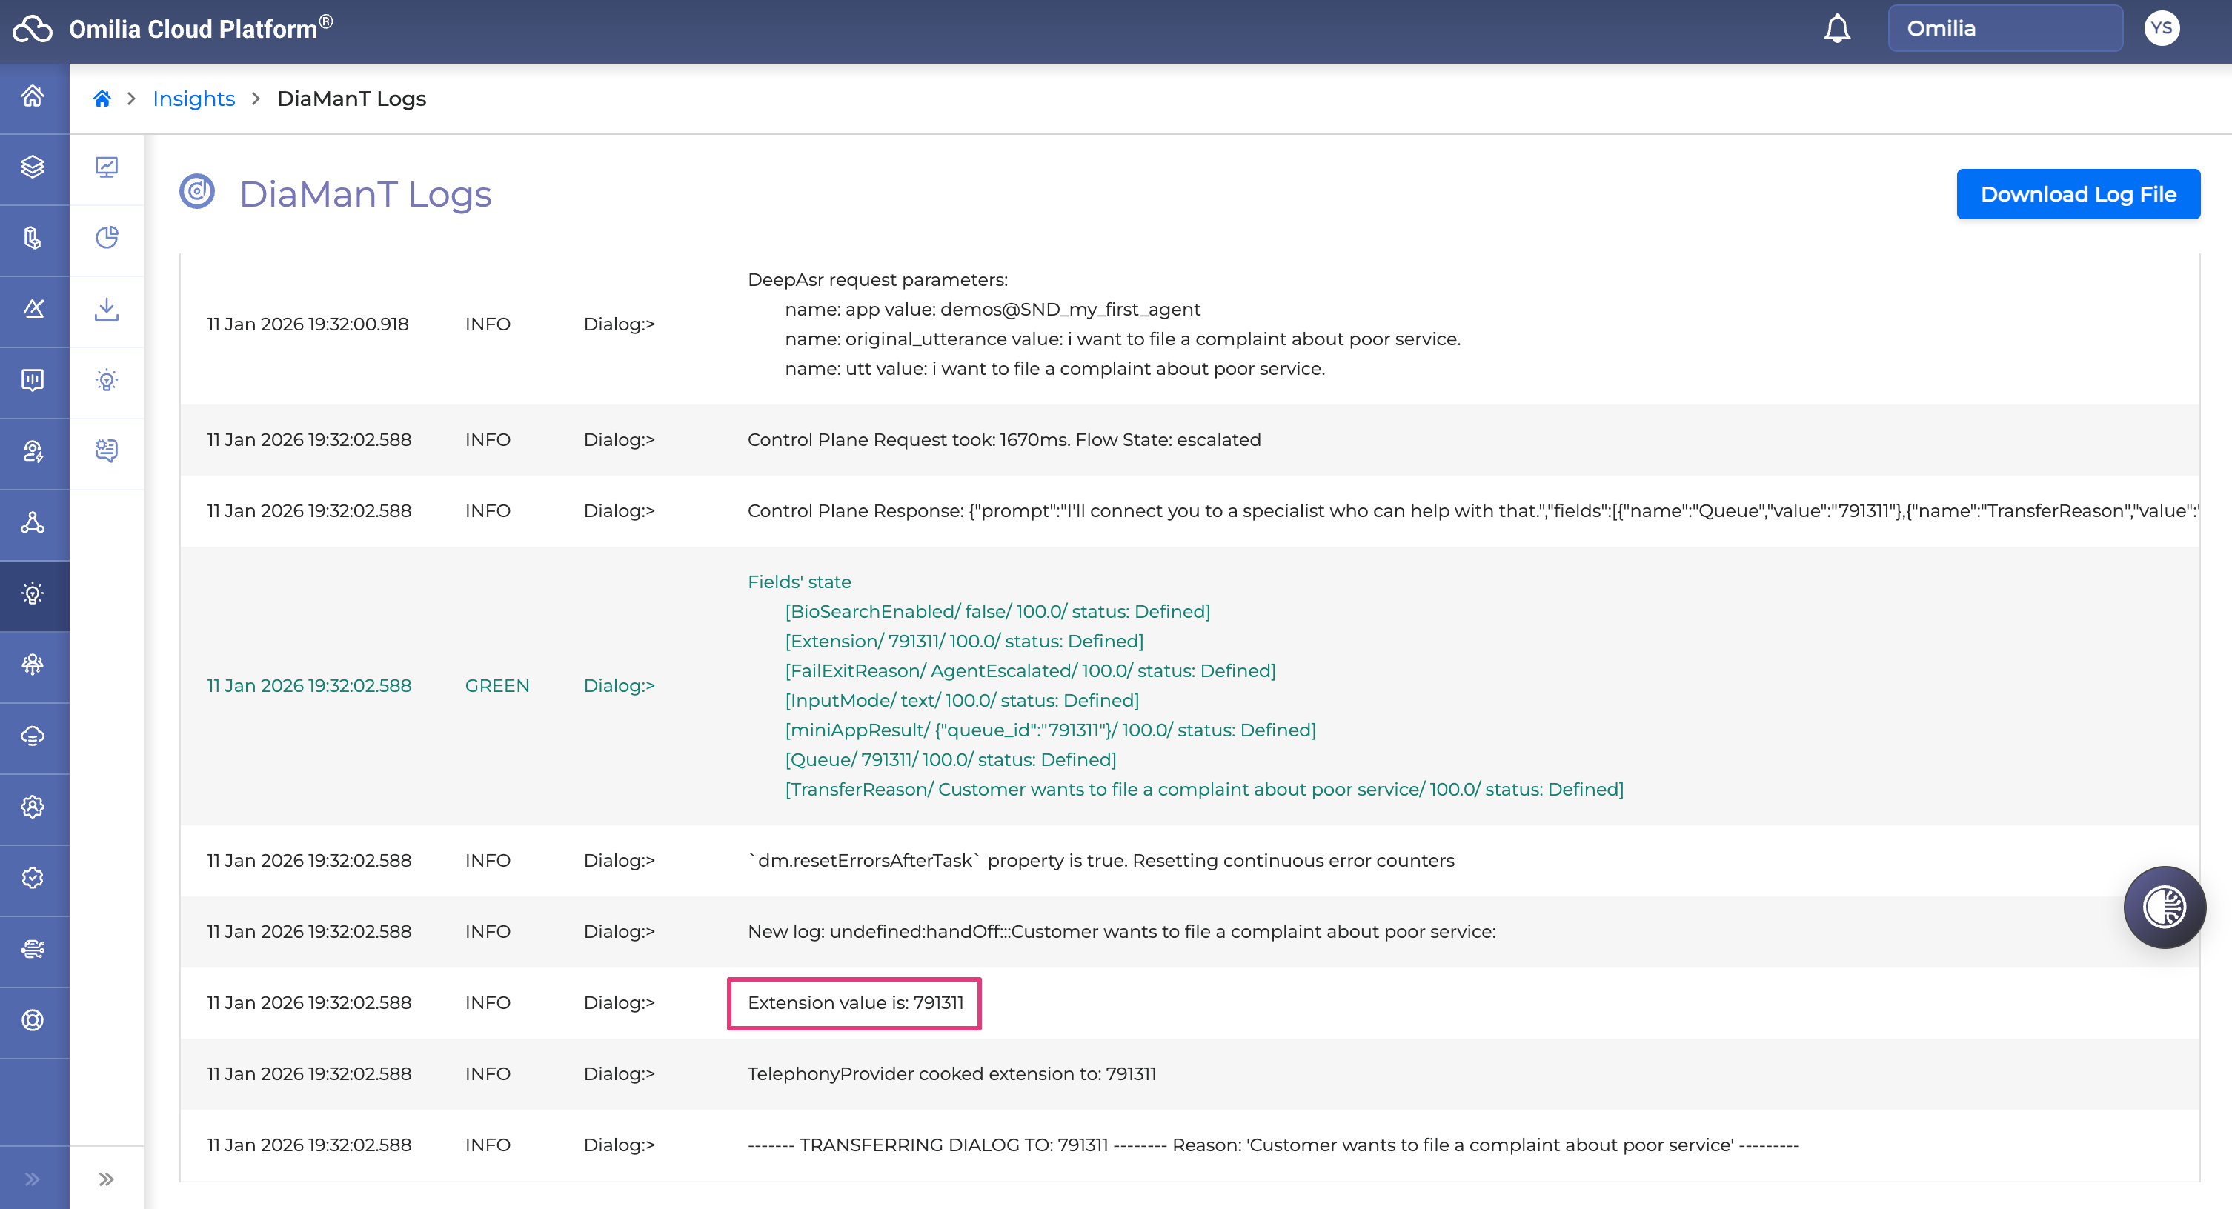Open the layers stack sidebar icon
Image resolution: width=2232 pixels, height=1209 pixels.
pyautogui.click(x=33, y=166)
